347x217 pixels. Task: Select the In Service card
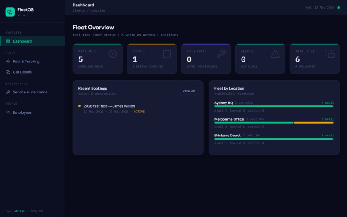point(206,59)
